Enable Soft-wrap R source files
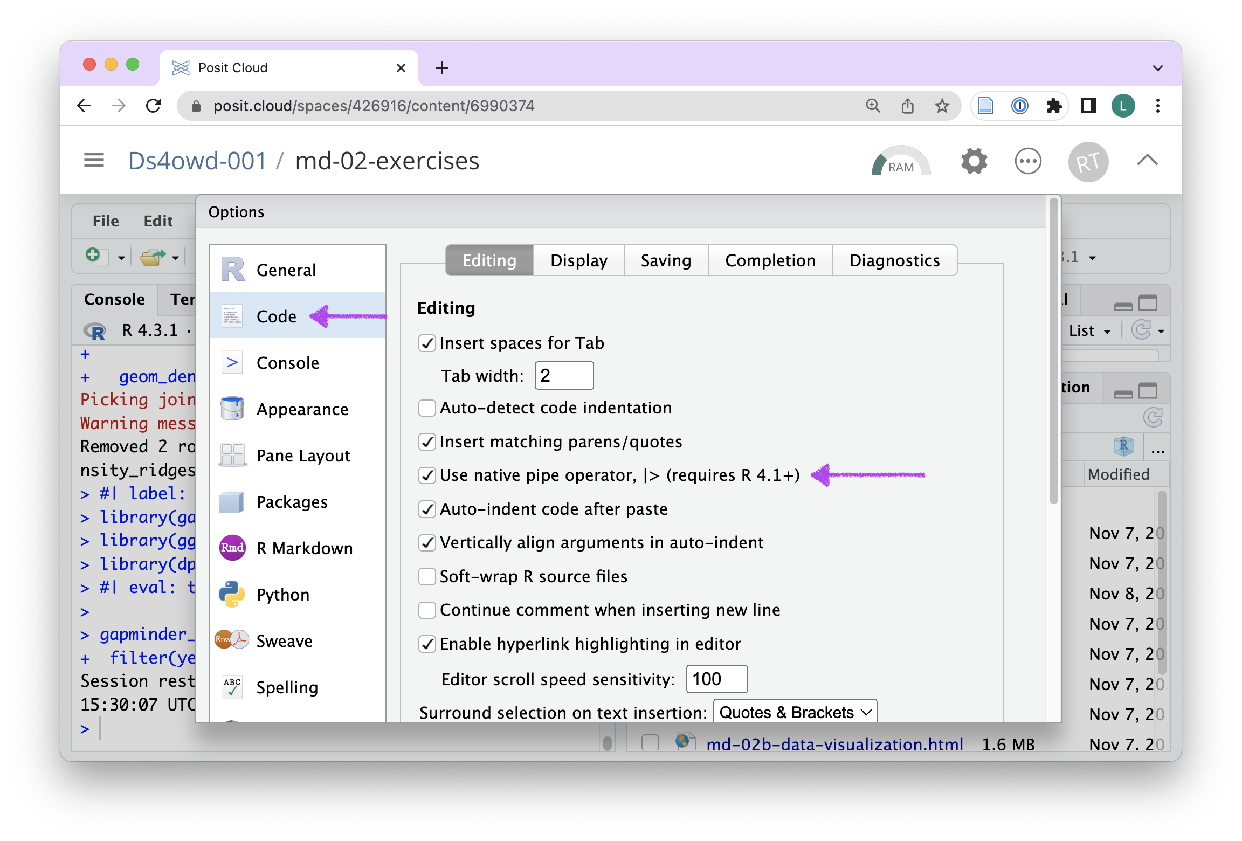1242x841 pixels. click(427, 577)
